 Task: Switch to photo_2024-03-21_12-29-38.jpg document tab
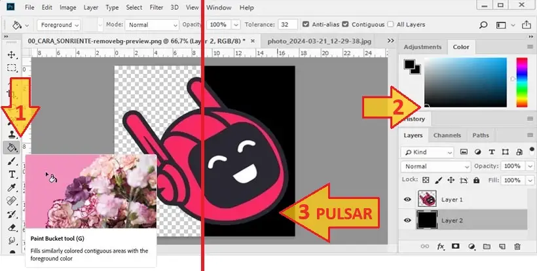[x=319, y=41]
